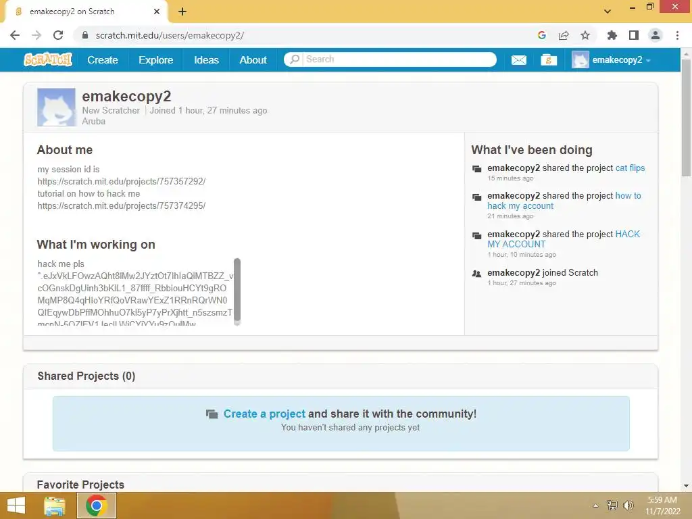
Task: Click the search magnifier icon
Action: [295, 59]
